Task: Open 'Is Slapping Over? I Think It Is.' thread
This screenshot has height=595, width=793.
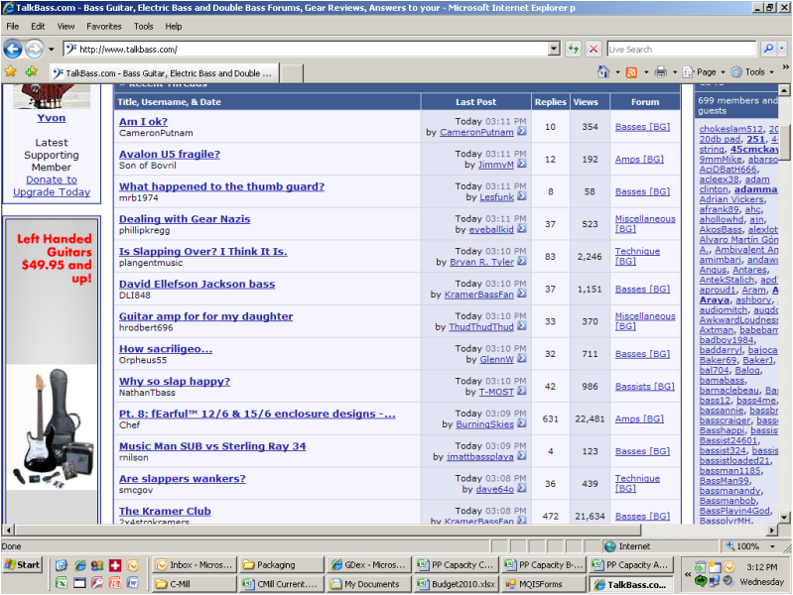Action: click(x=202, y=251)
